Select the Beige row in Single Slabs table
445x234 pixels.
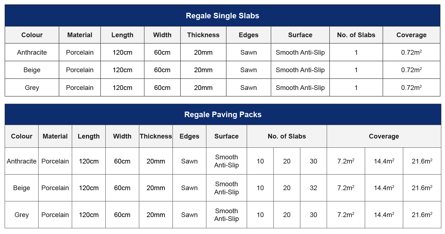pyautogui.click(x=32, y=70)
